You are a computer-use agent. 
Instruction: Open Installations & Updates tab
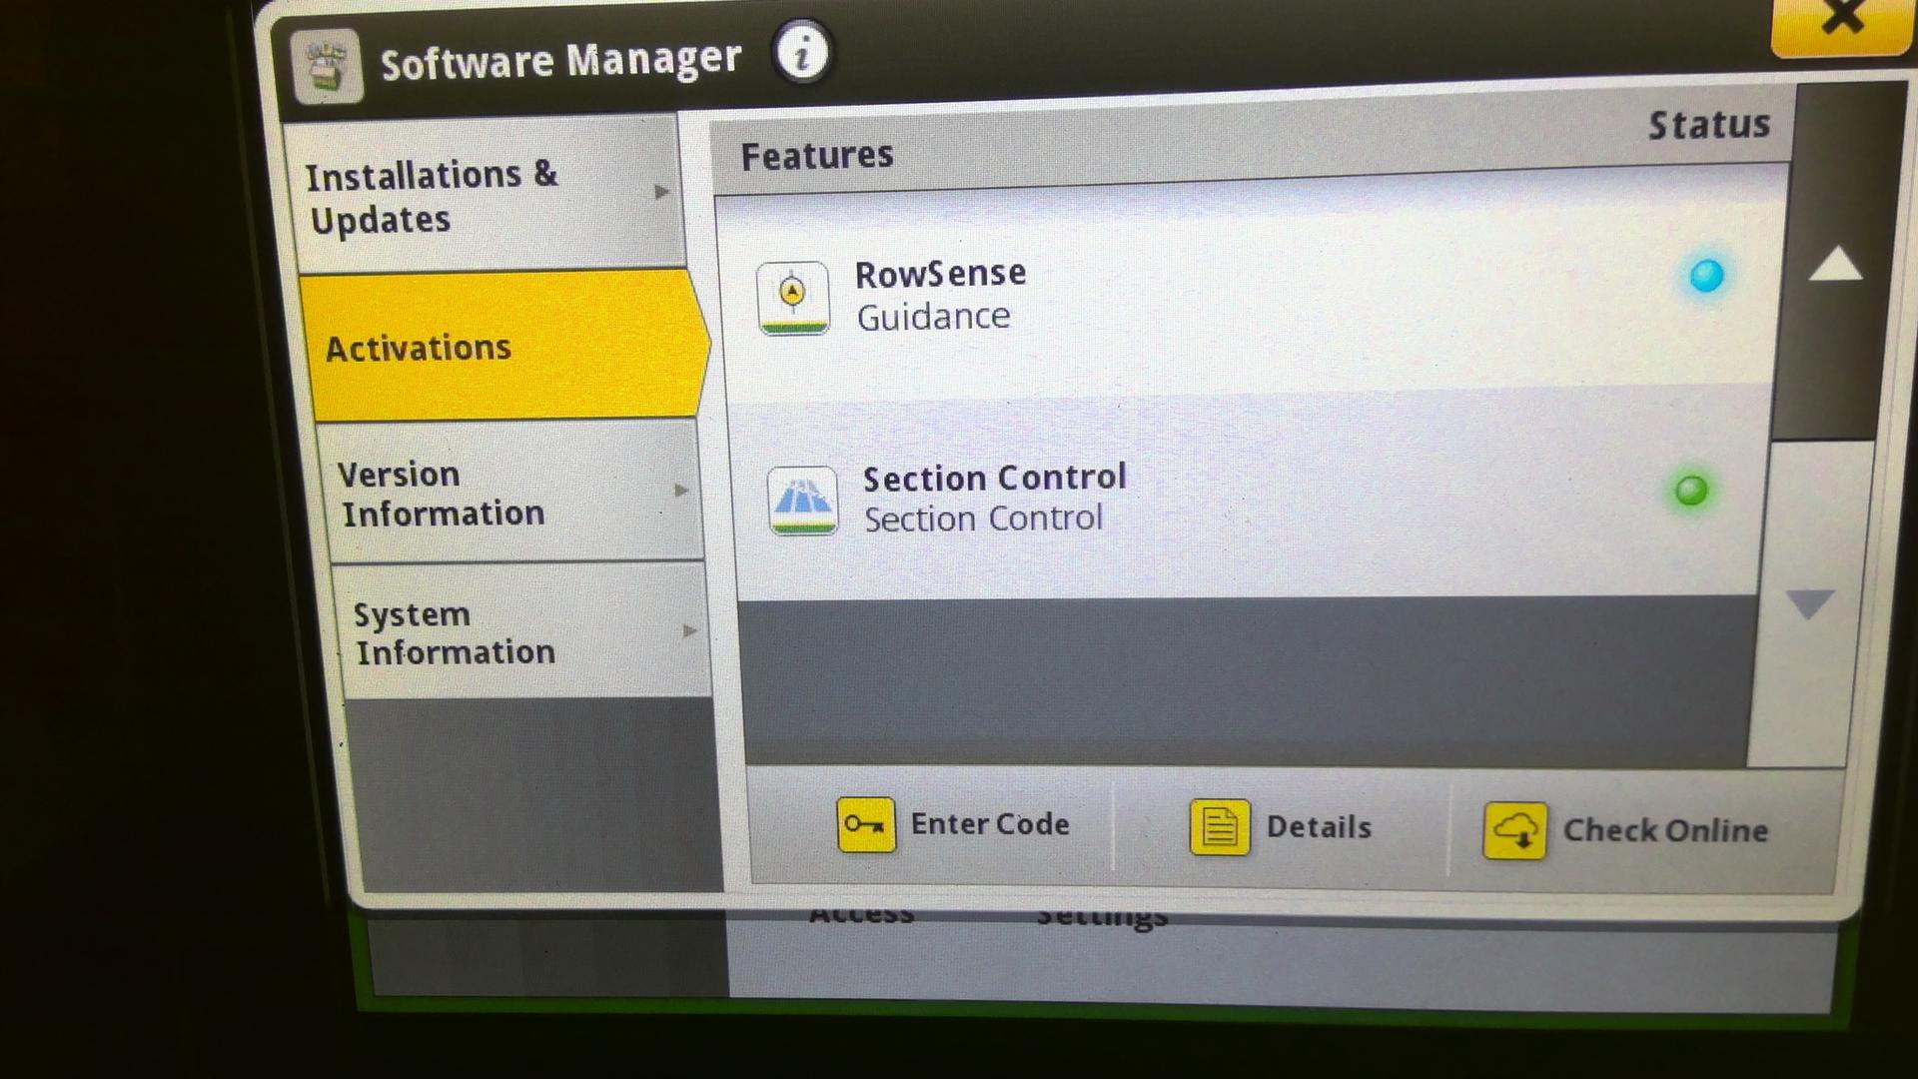[x=484, y=196]
